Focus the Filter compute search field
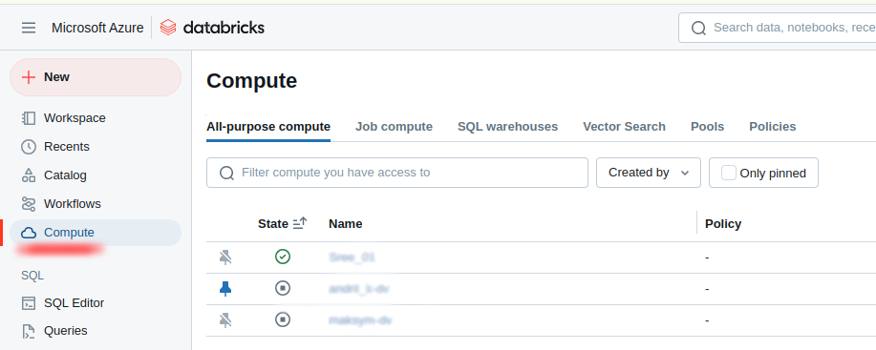 (397, 173)
